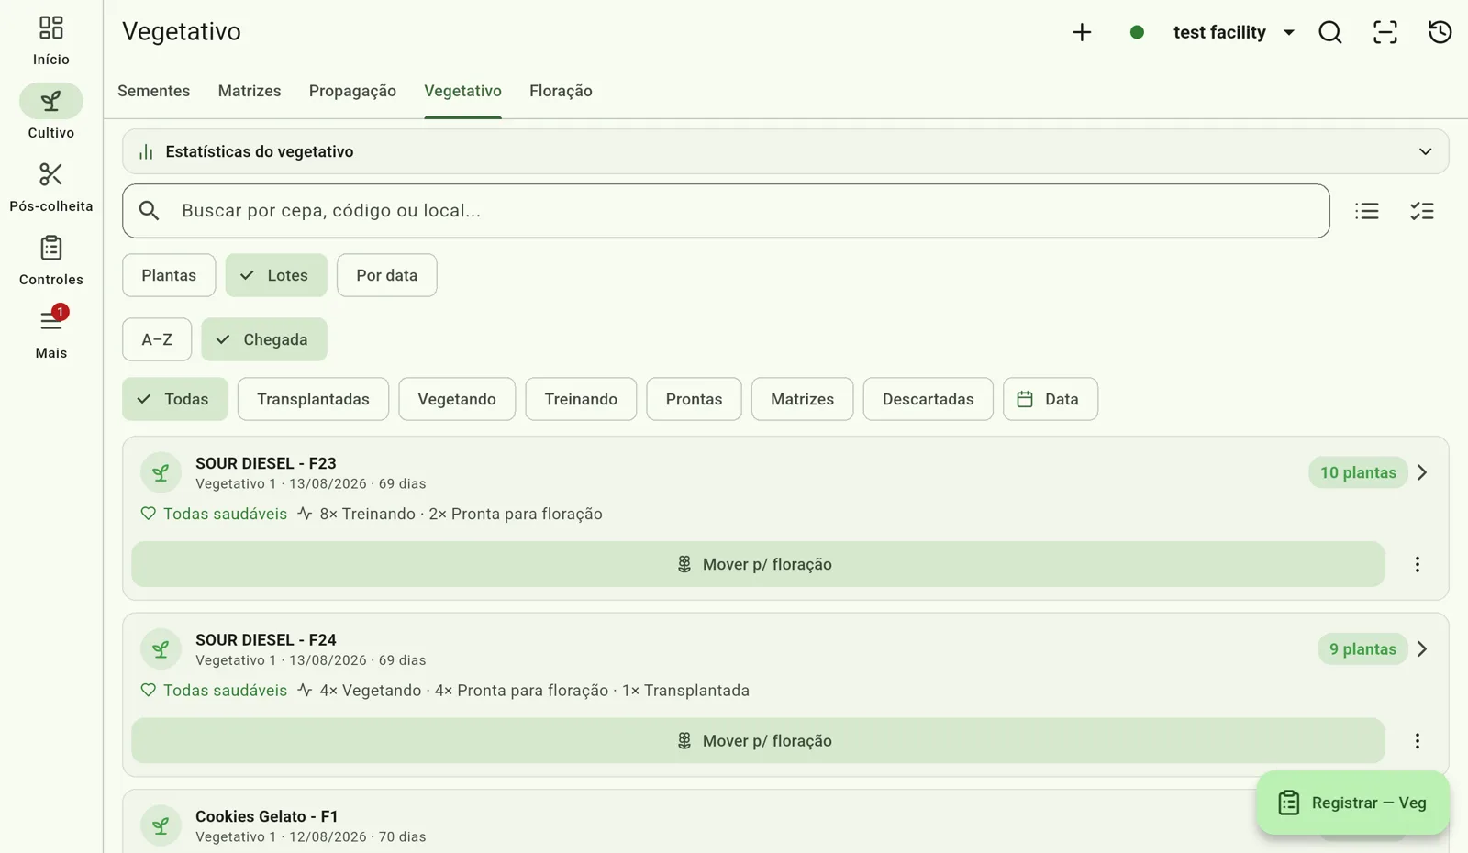1468x853 pixels.
Task: Open the test facility dropdown
Action: (x=1233, y=32)
